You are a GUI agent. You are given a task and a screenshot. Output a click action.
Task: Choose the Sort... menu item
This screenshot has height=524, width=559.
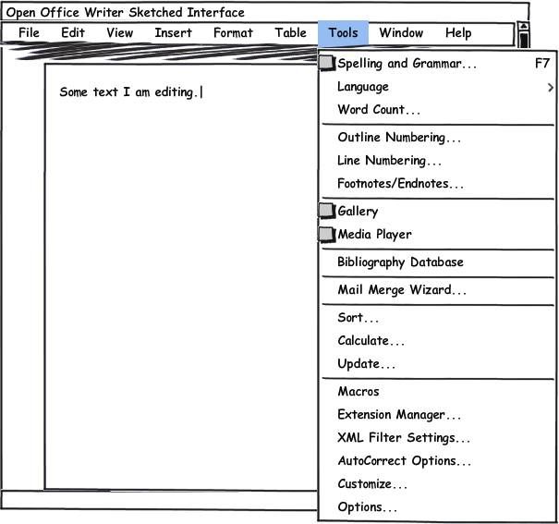pyautogui.click(x=437, y=318)
